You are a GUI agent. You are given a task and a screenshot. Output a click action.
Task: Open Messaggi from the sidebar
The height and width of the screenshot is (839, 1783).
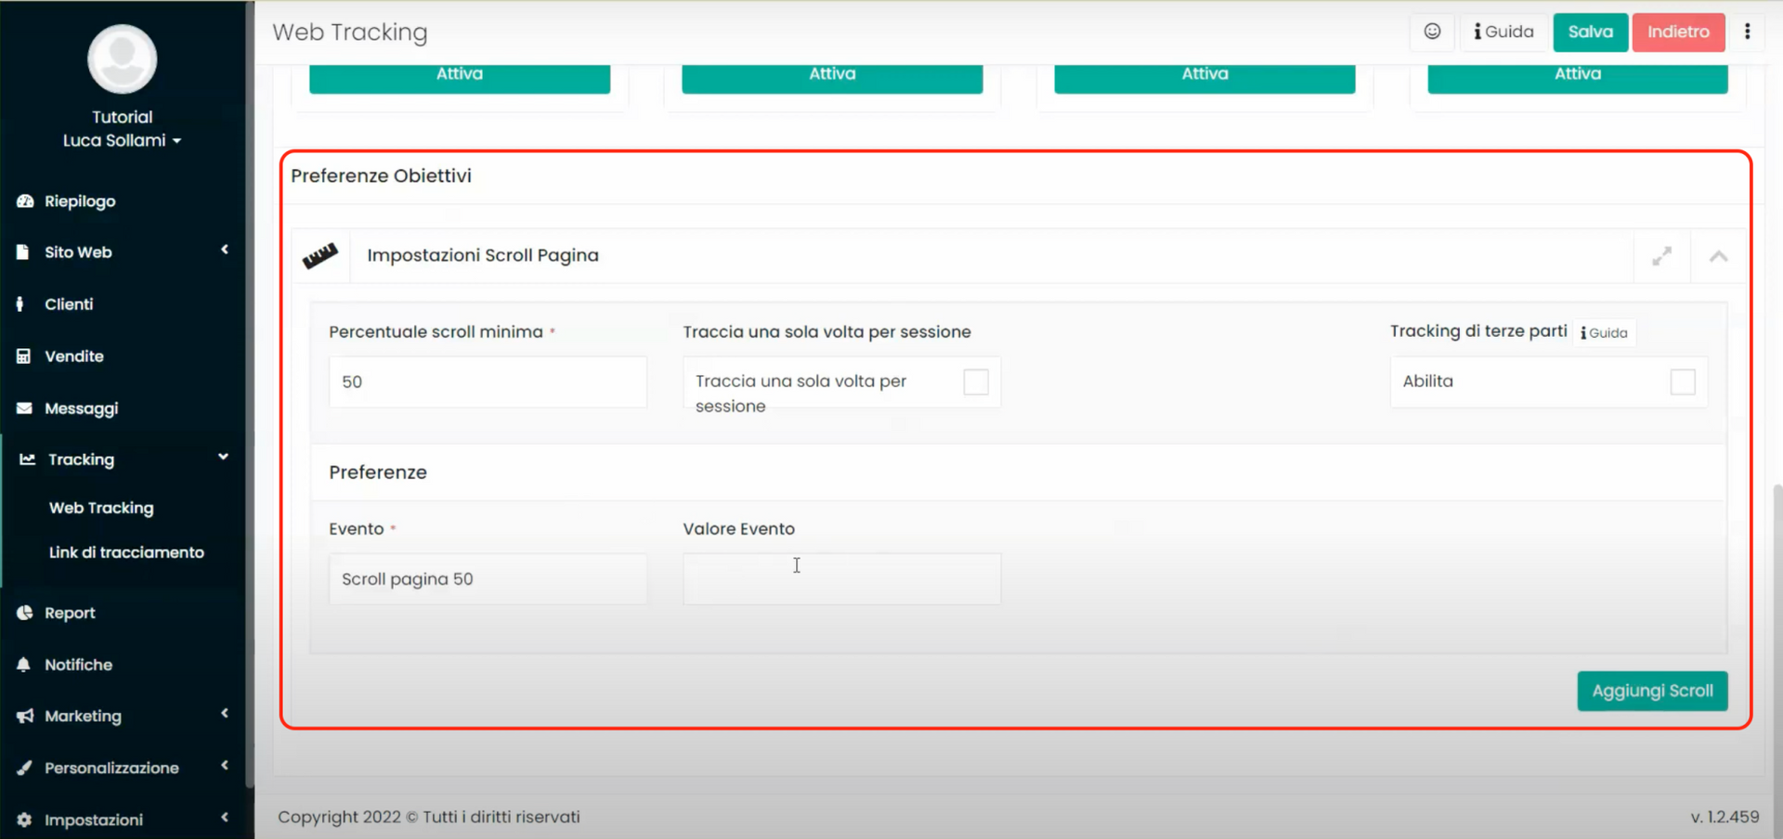(x=81, y=408)
